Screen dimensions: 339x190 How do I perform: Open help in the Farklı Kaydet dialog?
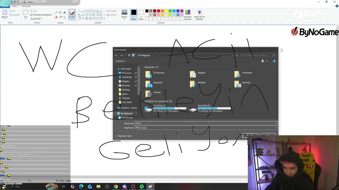point(274,61)
